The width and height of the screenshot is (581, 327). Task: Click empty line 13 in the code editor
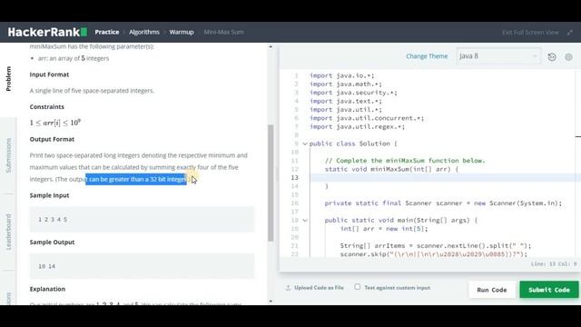[x=441, y=178]
